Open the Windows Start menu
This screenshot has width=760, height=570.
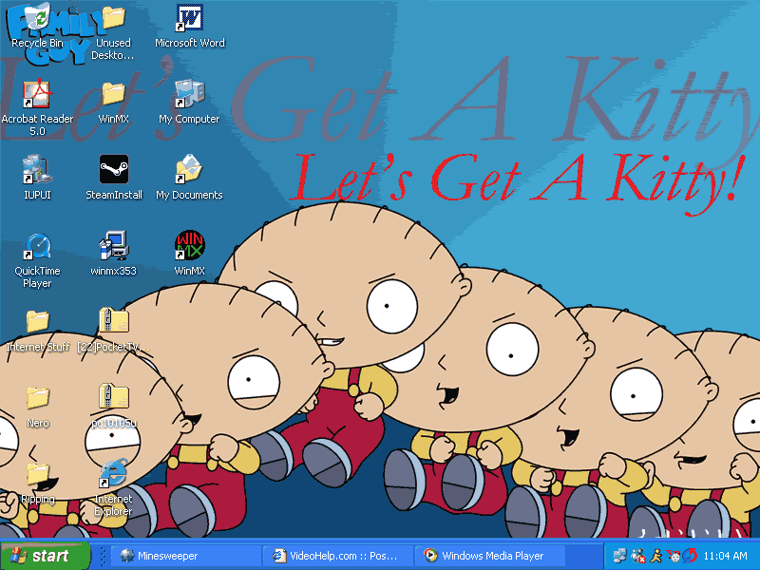point(45,556)
